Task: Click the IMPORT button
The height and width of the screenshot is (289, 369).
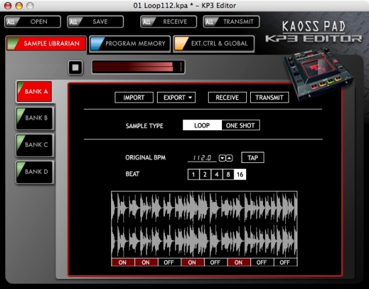Action: click(x=134, y=97)
